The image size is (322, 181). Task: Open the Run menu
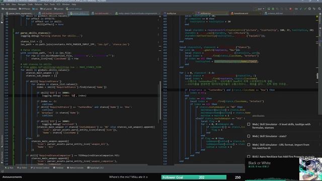(x=46, y=5)
